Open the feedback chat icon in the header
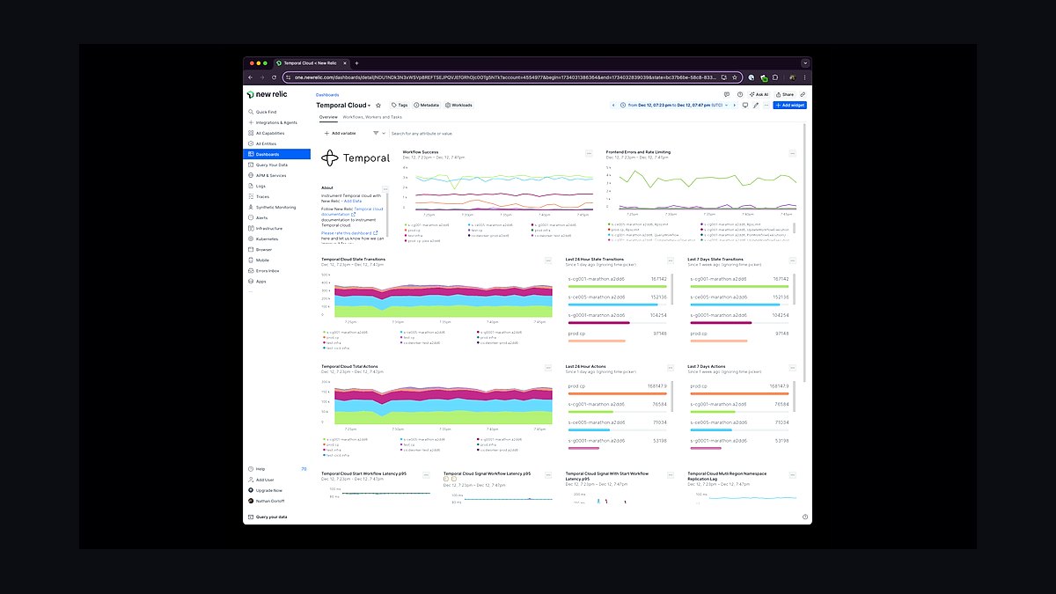1056x594 pixels. pos(727,94)
